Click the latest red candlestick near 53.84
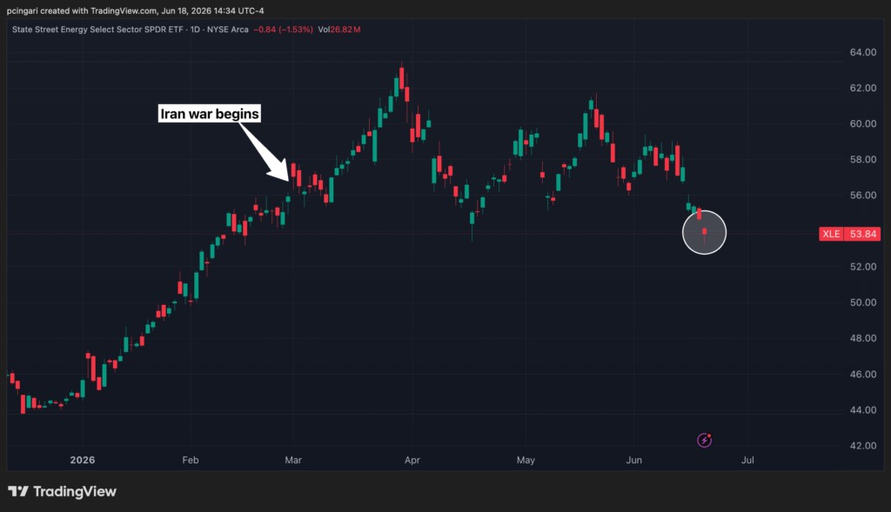The height and width of the screenshot is (512, 891). [704, 231]
